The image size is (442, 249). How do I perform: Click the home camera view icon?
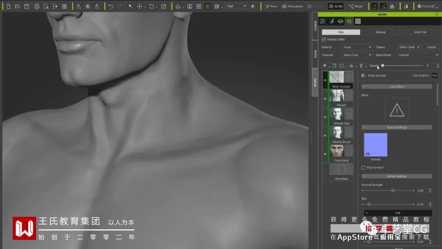pyautogui.click(x=178, y=6)
